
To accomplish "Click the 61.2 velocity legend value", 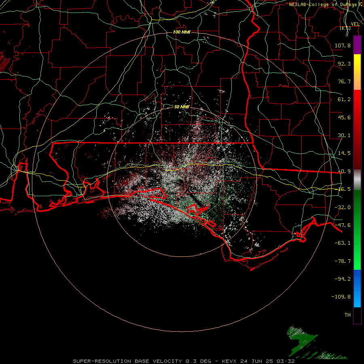I will coord(344,99).
